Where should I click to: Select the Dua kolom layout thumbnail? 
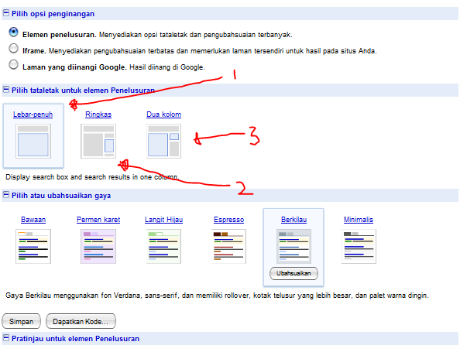pos(163,142)
